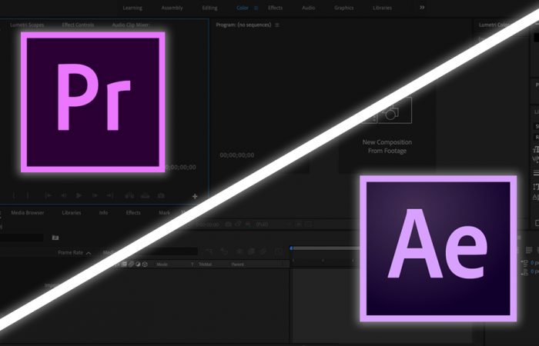Click the Mode column header in timeline
Viewport: 539px width, 346px height.
pyautogui.click(x=162, y=264)
